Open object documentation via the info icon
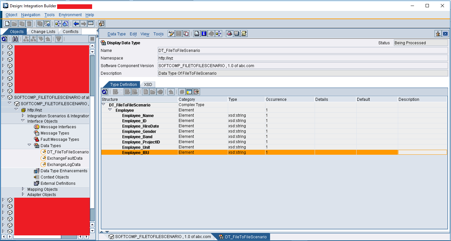This screenshot has width=451, height=241. pos(204,33)
